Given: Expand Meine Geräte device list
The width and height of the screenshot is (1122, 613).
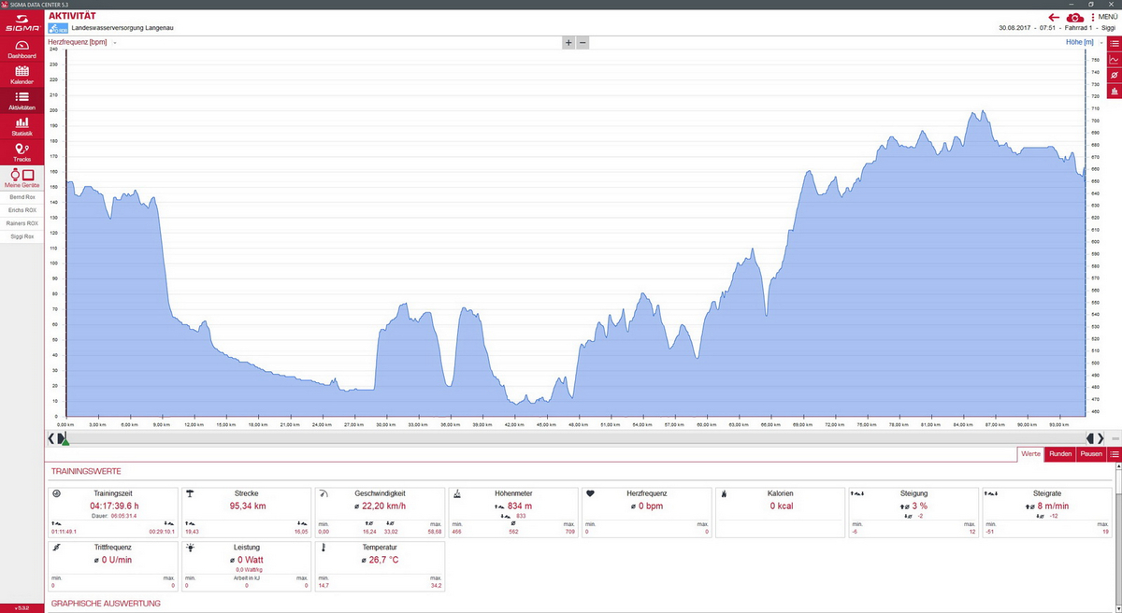Looking at the screenshot, I should point(22,178).
